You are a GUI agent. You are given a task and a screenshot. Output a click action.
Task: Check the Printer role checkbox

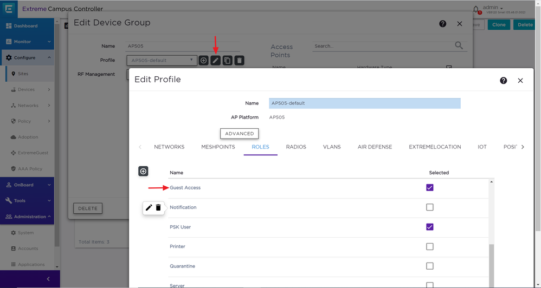(x=429, y=246)
